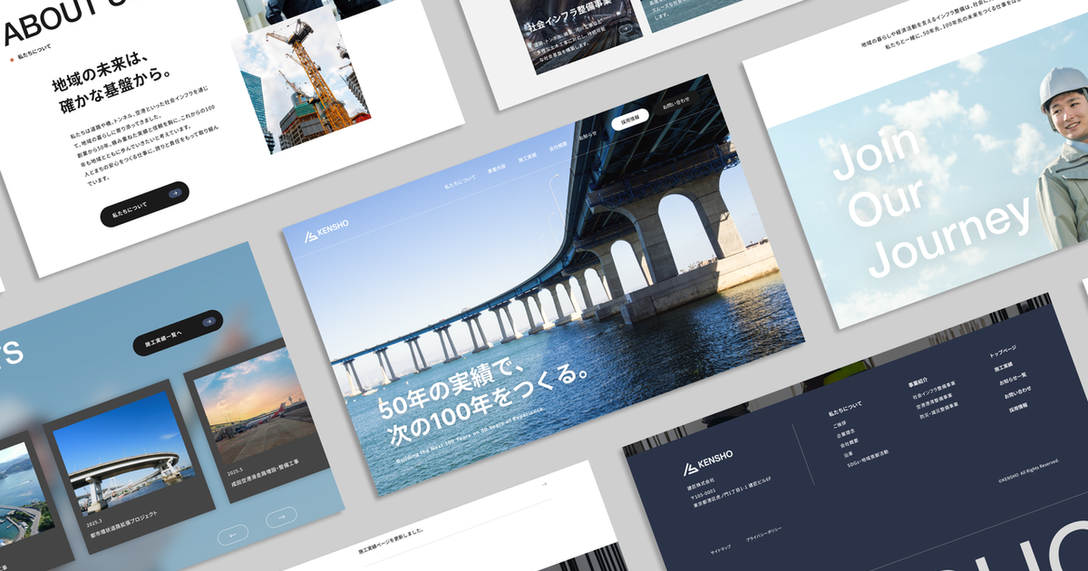Click footer link お知らせ一覧

[1013, 378]
